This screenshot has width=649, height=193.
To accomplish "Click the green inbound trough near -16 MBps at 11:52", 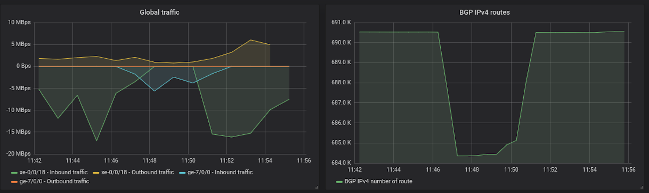I will pos(231,137).
